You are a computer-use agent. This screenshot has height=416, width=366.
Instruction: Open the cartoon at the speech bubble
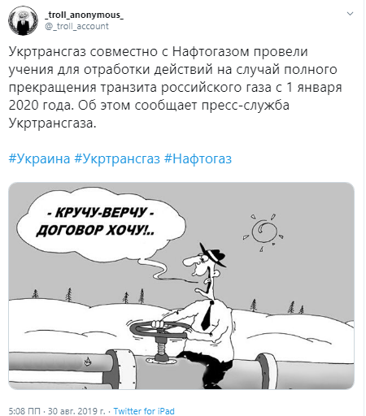click(100, 222)
